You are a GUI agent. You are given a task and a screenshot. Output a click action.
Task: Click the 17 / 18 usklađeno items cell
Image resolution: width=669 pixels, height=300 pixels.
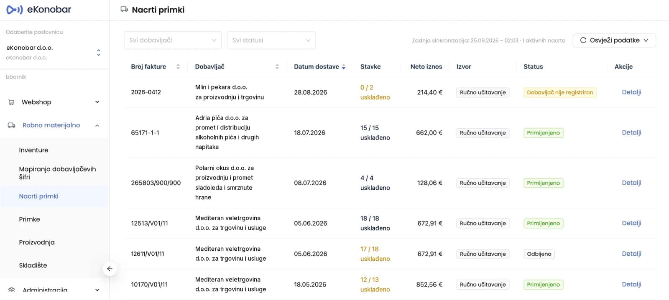point(375,254)
